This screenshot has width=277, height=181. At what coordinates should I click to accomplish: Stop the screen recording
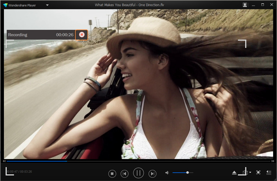pos(81,35)
